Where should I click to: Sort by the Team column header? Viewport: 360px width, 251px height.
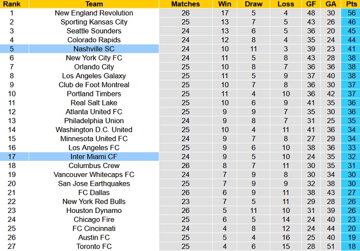point(94,4)
